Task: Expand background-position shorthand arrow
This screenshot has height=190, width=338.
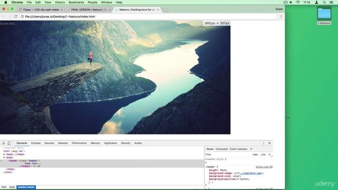Action: coord(238,179)
